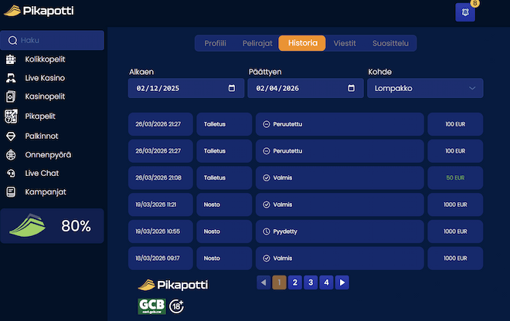Switch to the Pelirajat tab
Image resolution: width=510 pixels, height=321 pixels.
click(257, 43)
